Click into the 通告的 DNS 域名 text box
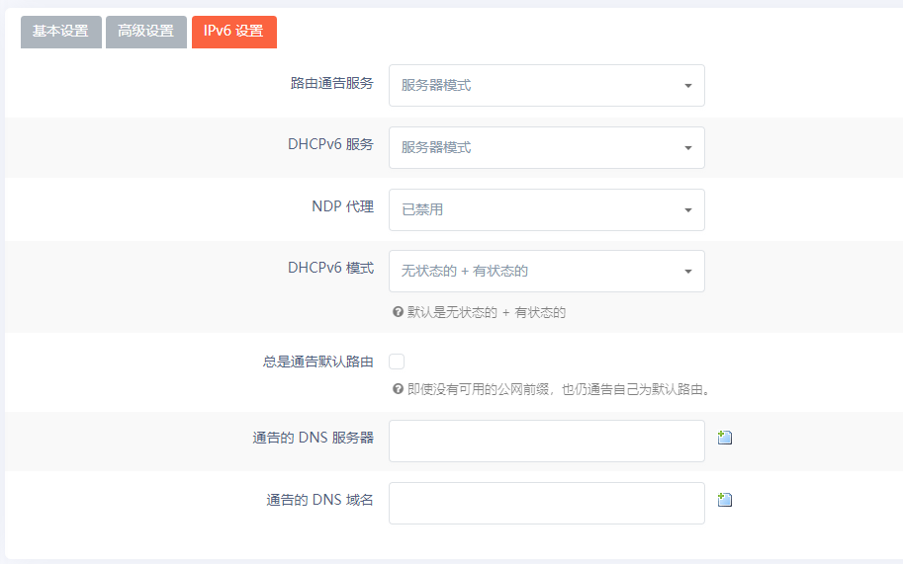The height and width of the screenshot is (564, 903). (x=546, y=503)
